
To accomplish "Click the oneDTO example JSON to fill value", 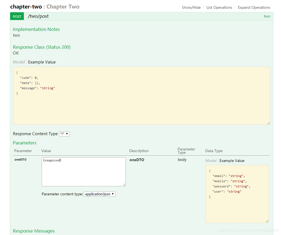I will pos(237,194).
